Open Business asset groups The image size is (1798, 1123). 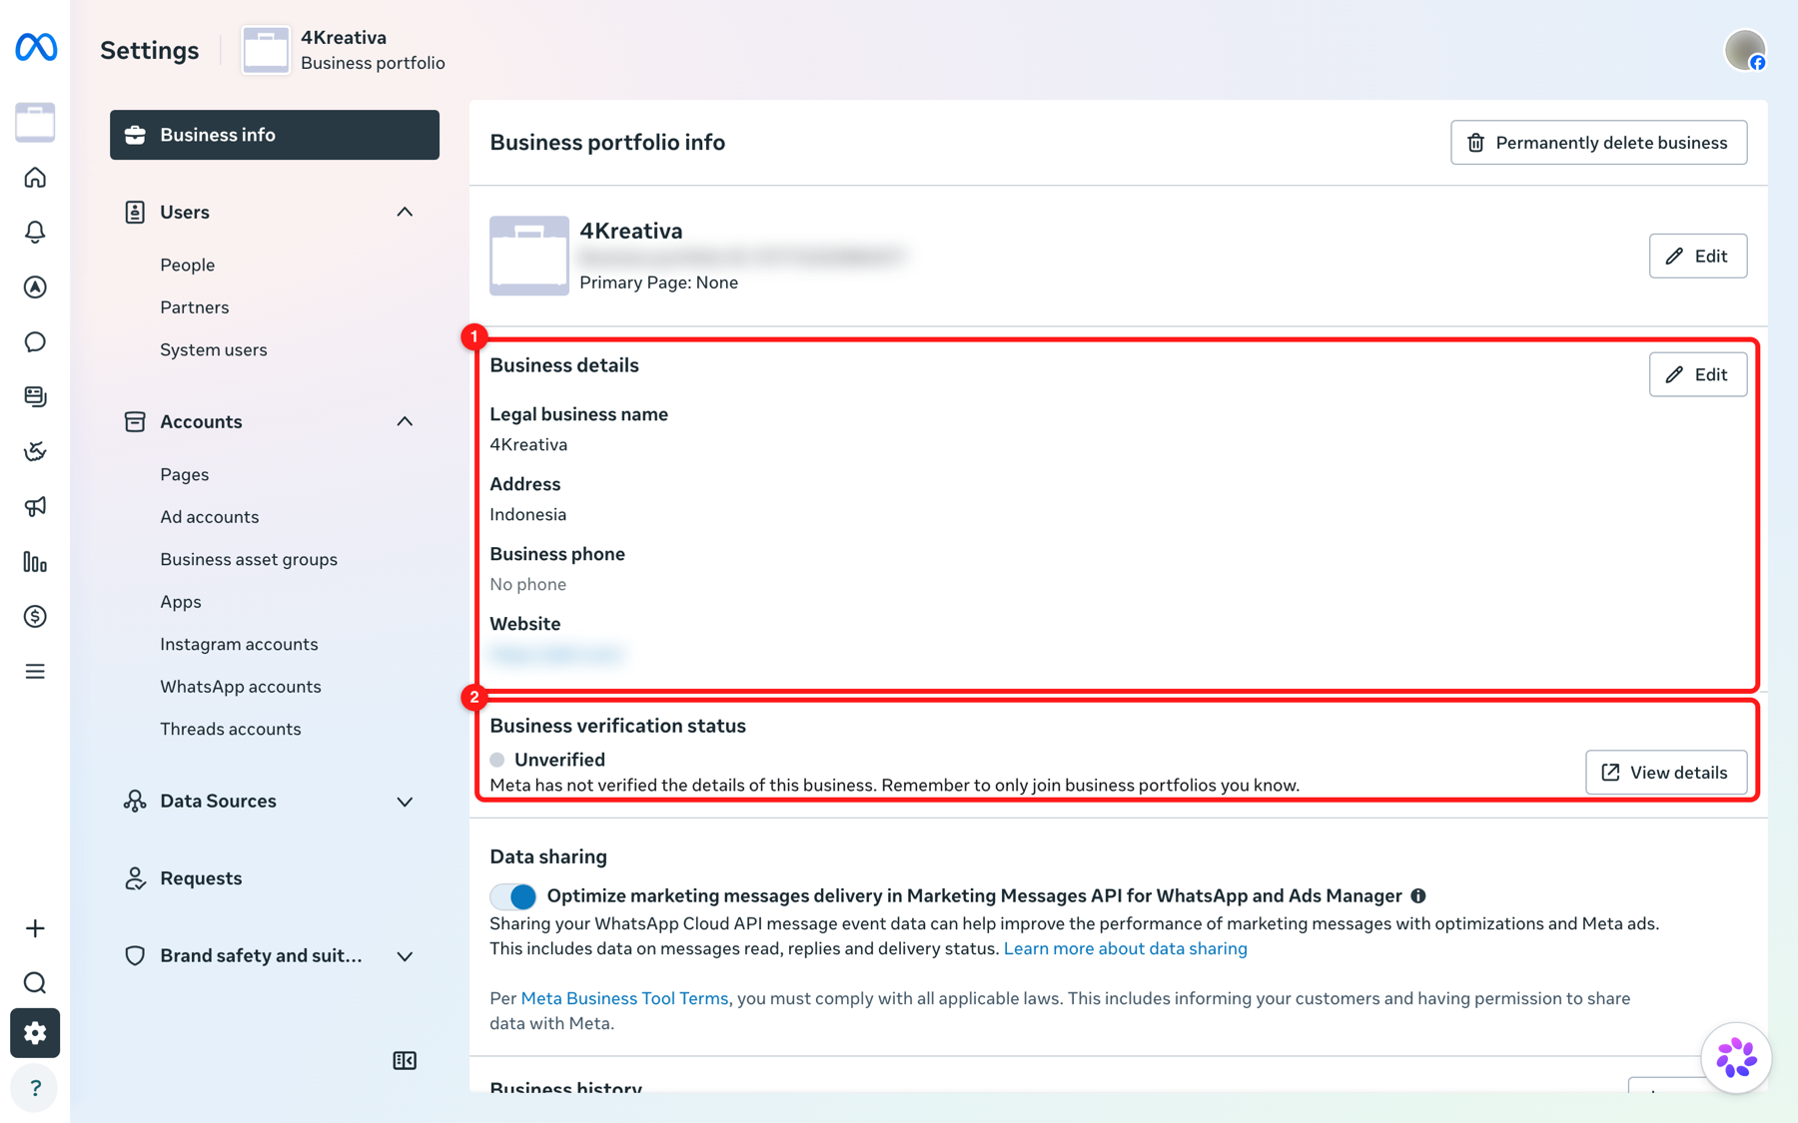point(249,559)
